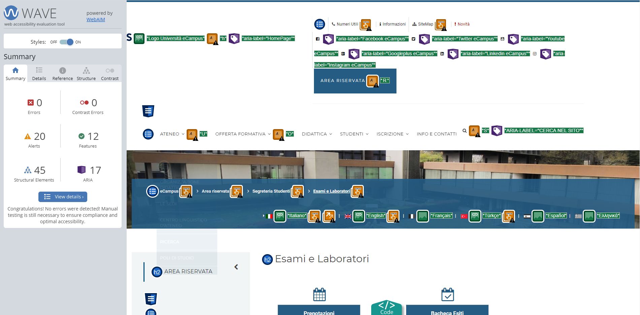Switch to the Reference tab

pyautogui.click(x=63, y=74)
